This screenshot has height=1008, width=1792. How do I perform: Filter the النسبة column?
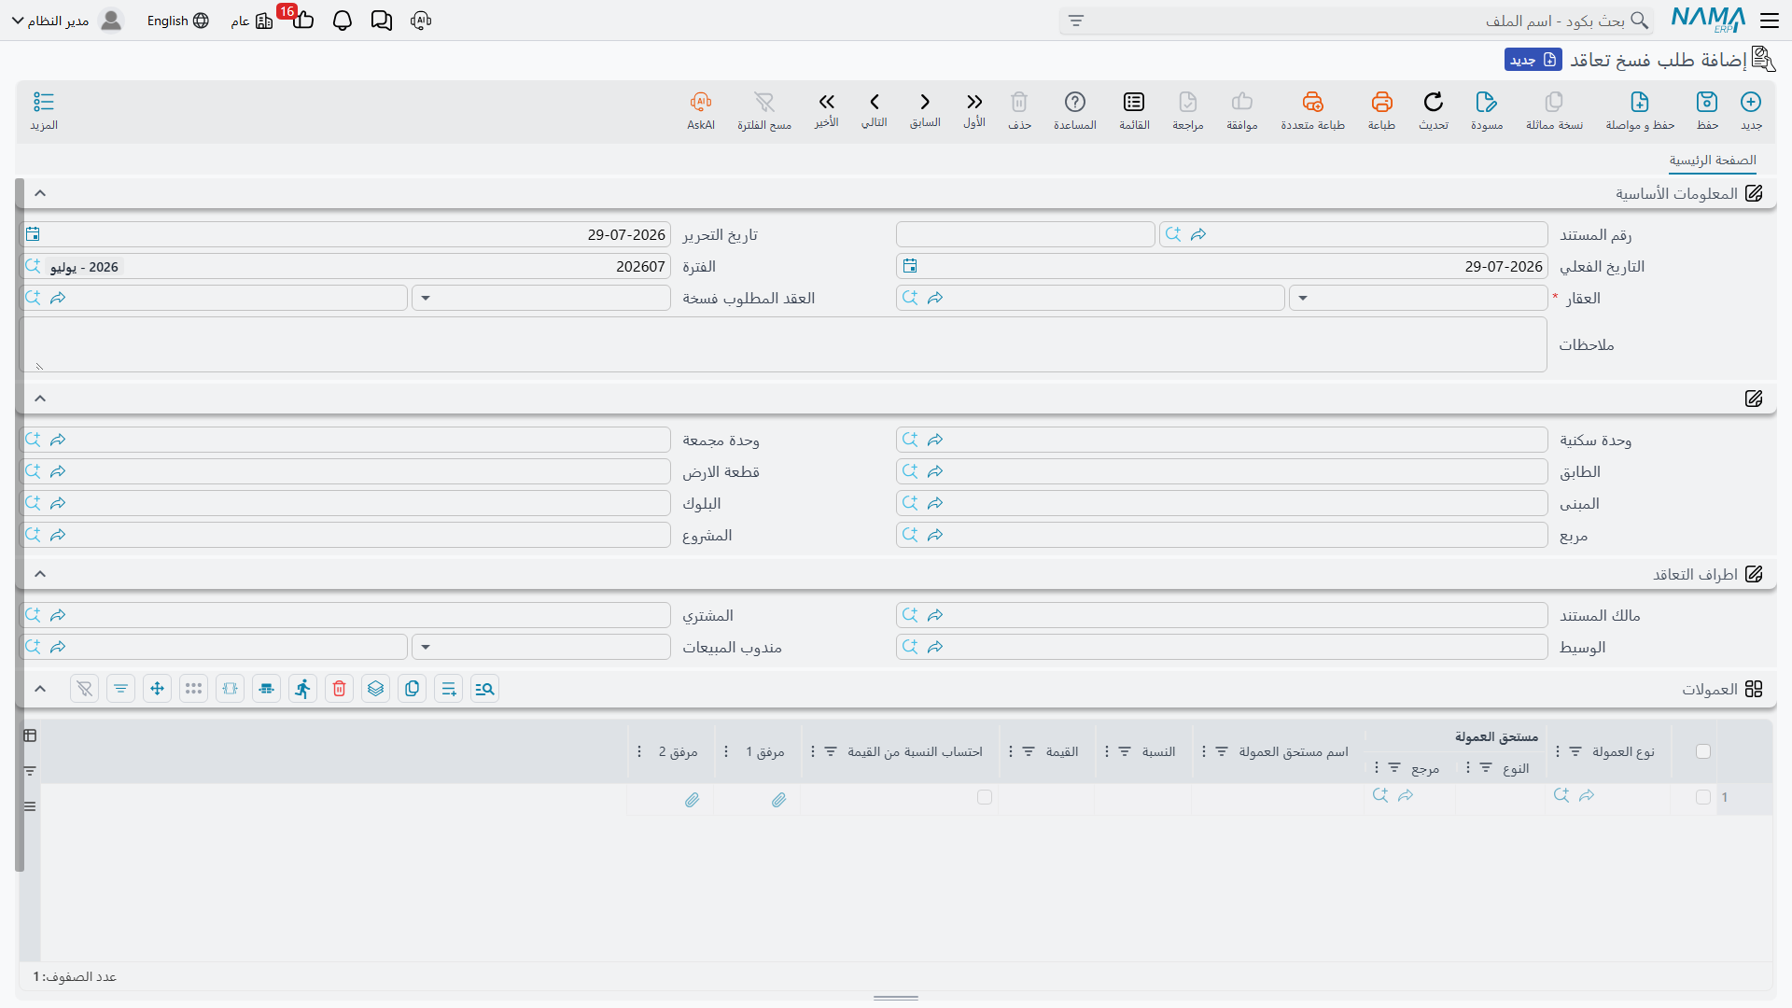tap(1125, 751)
